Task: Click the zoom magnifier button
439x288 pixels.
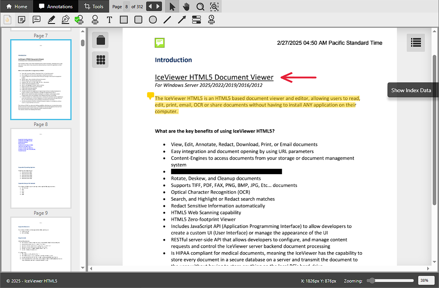Action: point(200,7)
